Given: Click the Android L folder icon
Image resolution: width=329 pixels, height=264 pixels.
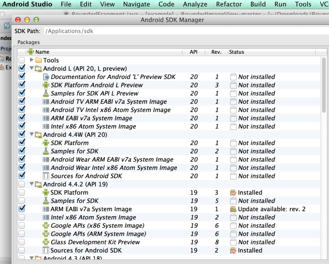Looking at the screenshot, I should (38, 69).
